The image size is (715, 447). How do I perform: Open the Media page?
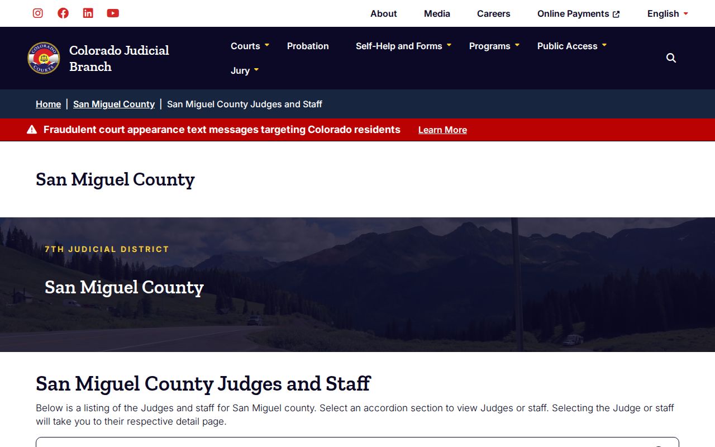pos(437,13)
